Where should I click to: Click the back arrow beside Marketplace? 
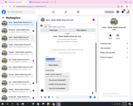[x=3, y=18]
